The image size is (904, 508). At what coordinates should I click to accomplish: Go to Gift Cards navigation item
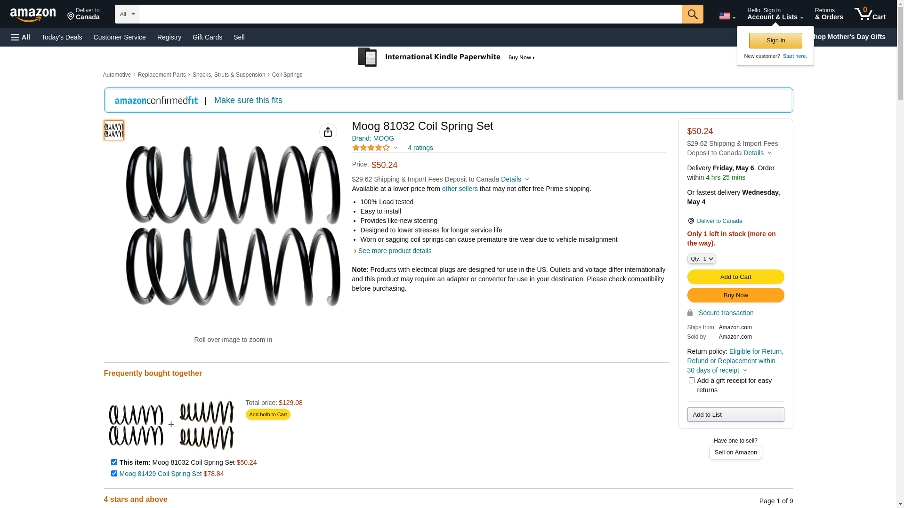207,37
